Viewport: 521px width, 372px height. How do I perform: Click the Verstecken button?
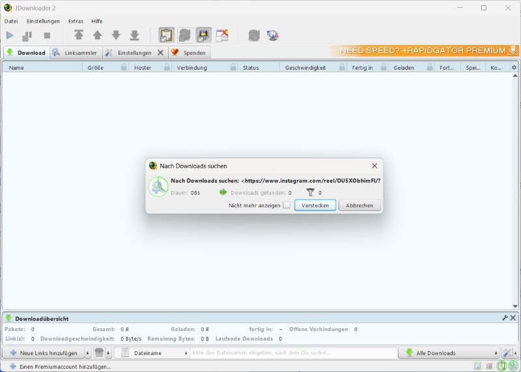tap(315, 205)
